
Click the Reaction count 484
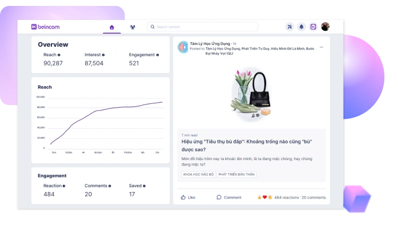tap(49, 194)
